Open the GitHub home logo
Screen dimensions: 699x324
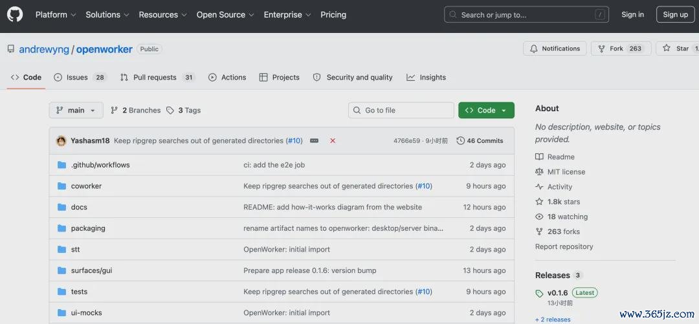pyautogui.click(x=15, y=14)
